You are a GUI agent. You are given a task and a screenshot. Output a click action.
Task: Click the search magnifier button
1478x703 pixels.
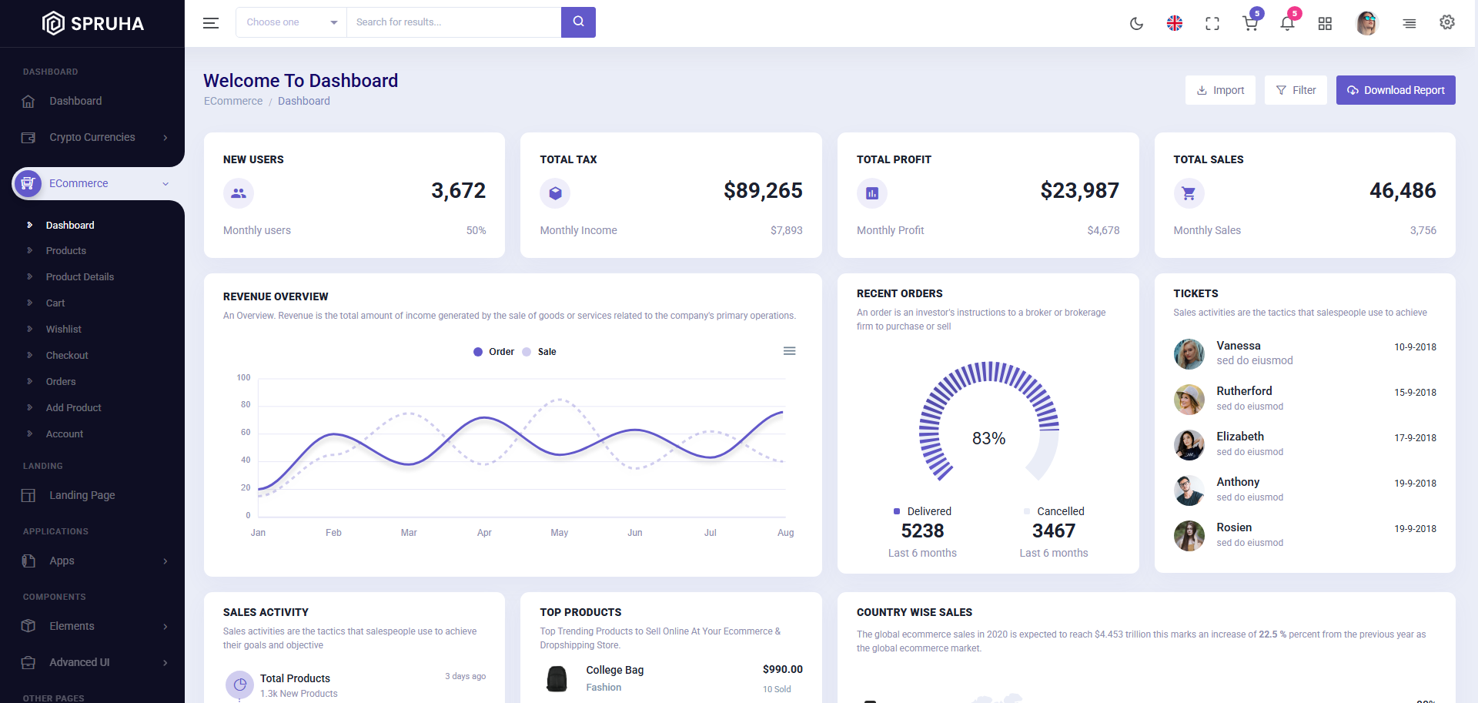pyautogui.click(x=578, y=22)
